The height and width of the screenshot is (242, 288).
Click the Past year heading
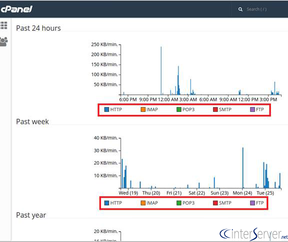[x=31, y=215]
